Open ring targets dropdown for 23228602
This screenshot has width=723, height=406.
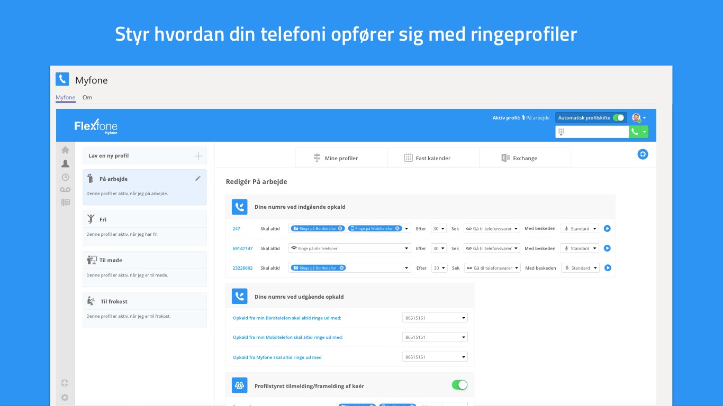pos(407,267)
